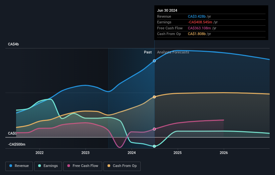Click the teal Earnings data point marker
Screen dimensions: 275x175
154,146
